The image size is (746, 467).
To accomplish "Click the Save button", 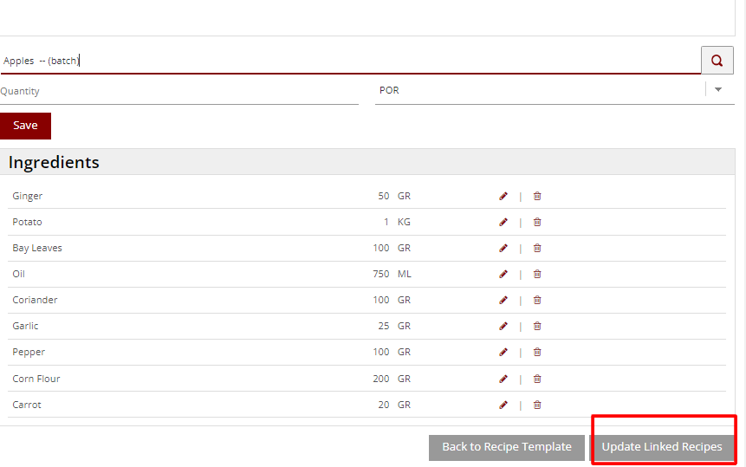I will tap(25, 126).
